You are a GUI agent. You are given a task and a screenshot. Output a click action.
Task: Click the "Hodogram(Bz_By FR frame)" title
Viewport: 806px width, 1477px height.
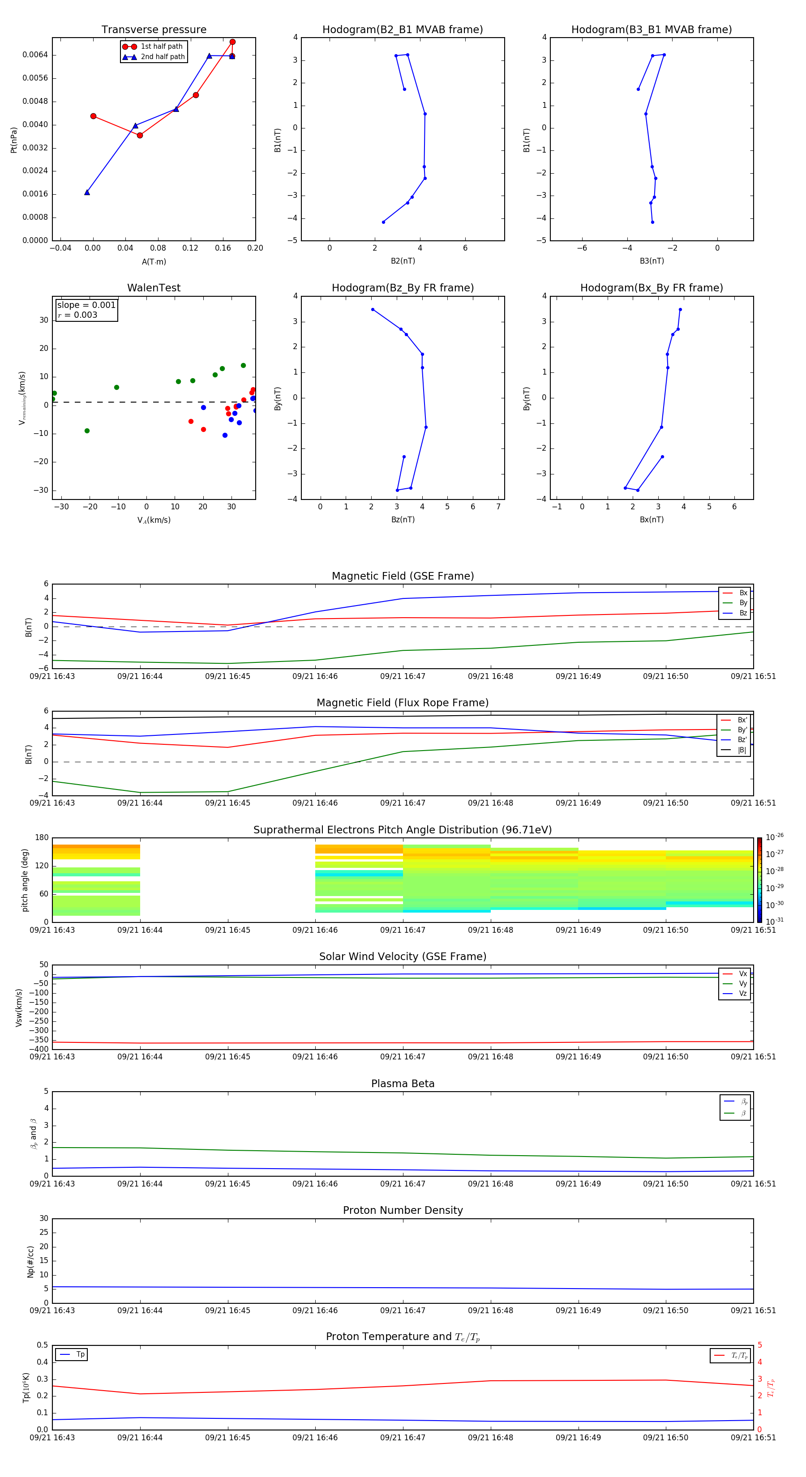403,288
